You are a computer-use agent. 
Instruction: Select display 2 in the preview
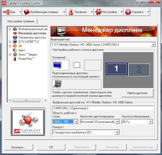[139, 70]
